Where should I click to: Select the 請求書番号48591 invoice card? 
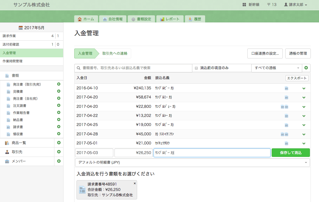(107, 190)
